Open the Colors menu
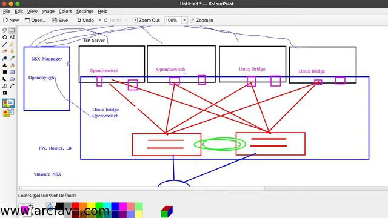Viewport: 388px width, 218px height. pos(65,11)
